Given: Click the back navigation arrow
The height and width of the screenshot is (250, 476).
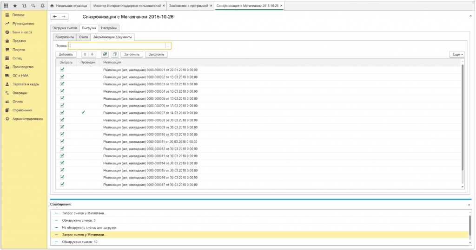Looking at the screenshot, I should click(55, 17).
